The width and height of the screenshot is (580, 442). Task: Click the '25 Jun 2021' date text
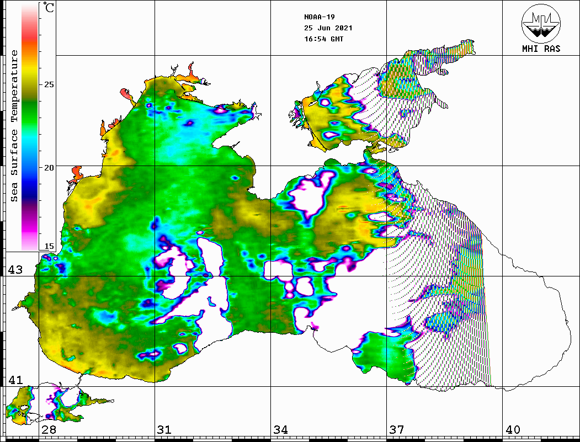(328, 28)
